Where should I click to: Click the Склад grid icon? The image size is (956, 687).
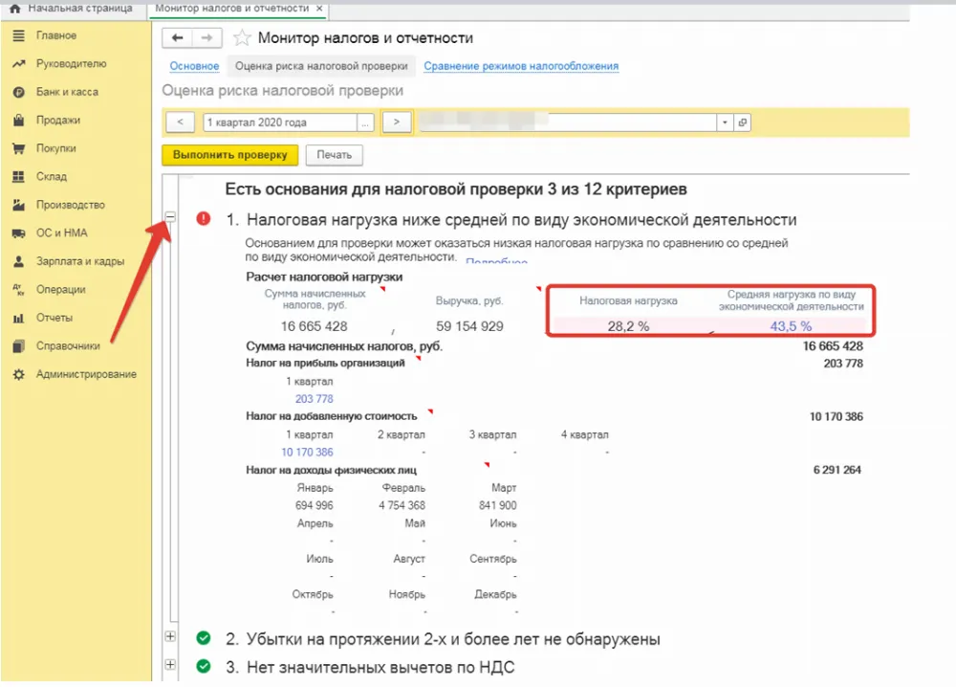(x=19, y=176)
